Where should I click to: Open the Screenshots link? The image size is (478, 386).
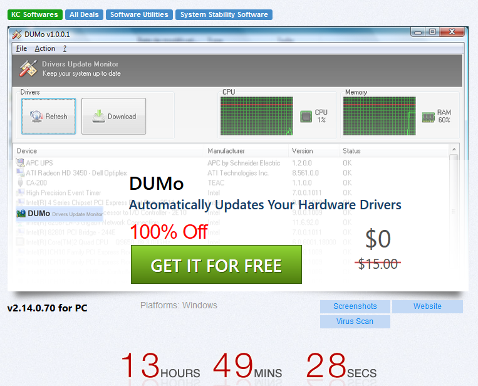point(355,306)
